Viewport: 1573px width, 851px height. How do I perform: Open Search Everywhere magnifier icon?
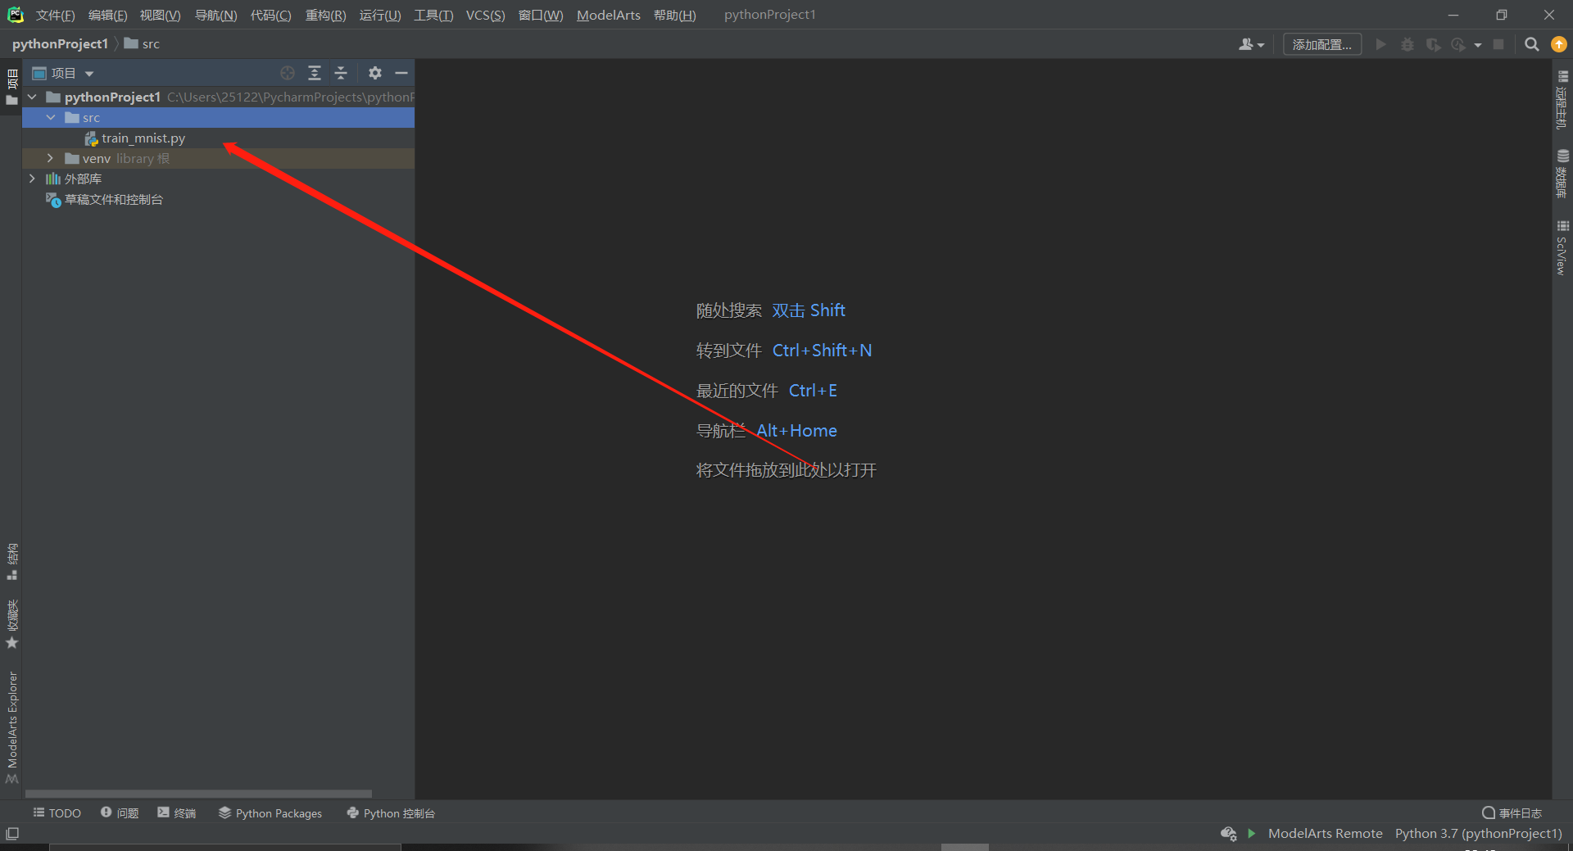[1532, 44]
